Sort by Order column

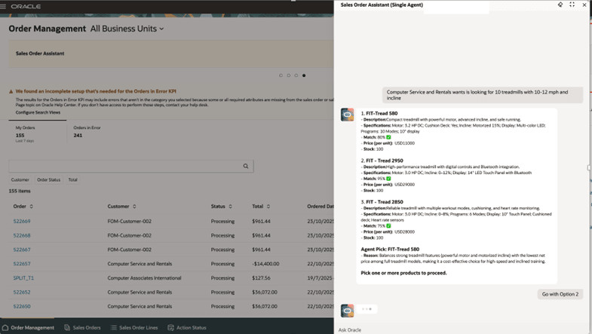(x=32, y=207)
